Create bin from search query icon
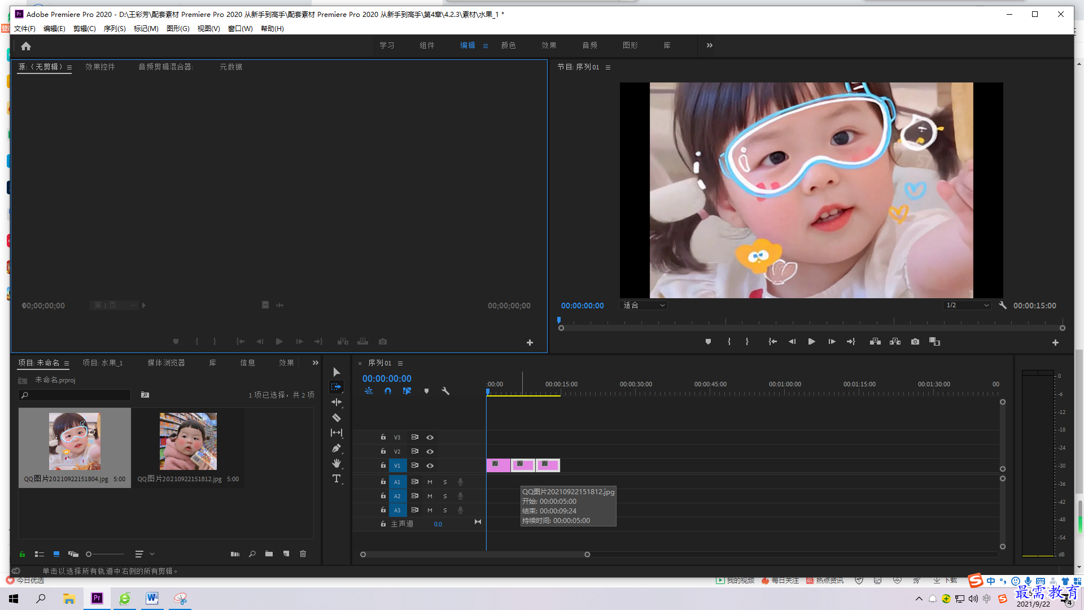This screenshot has width=1084, height=610. point(145,395)
